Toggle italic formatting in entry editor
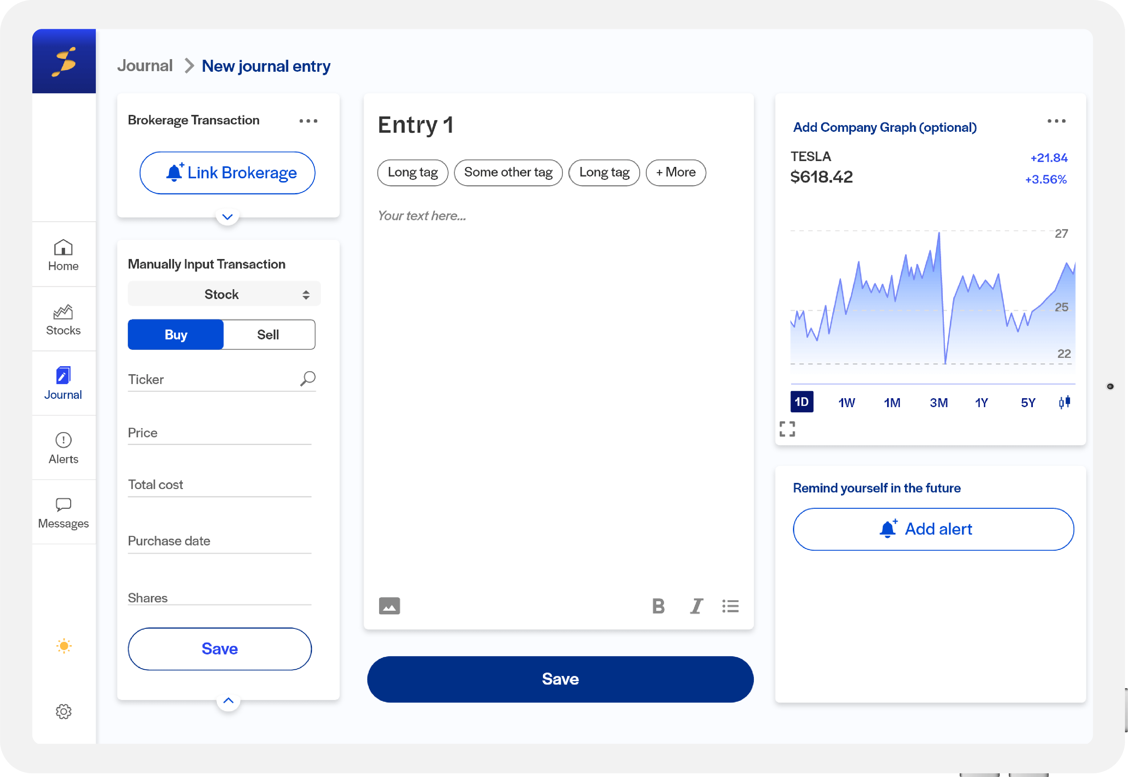The width and height of the screenshot is (1128, 777). 696,606
